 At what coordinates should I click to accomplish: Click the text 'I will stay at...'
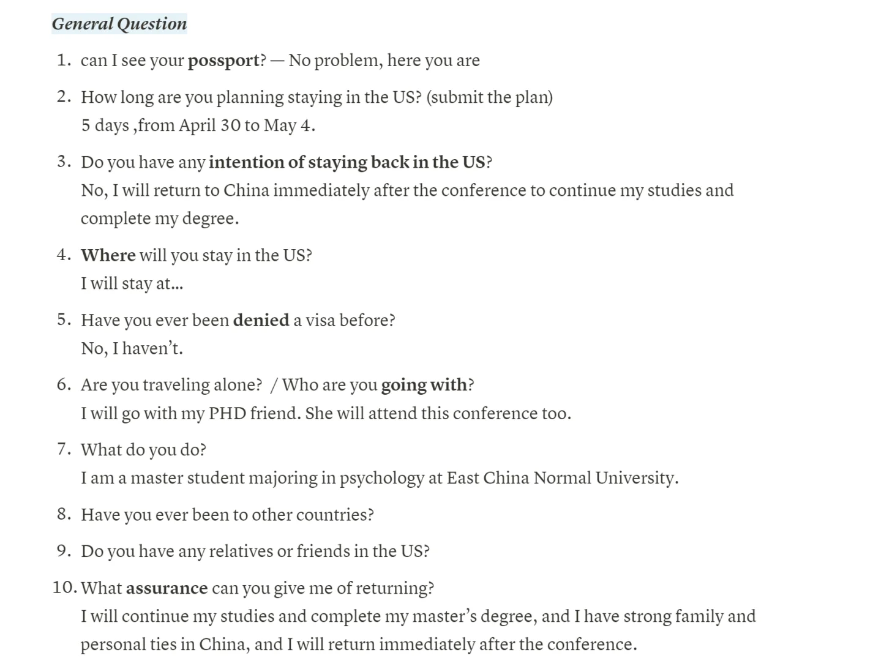[132, 283]
